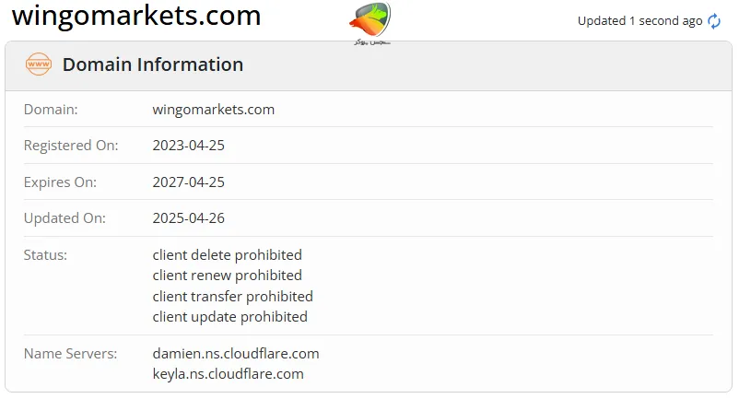Click 'client transfer prohibited' status
Screen dimensions: 739x399
click(232, 297)
